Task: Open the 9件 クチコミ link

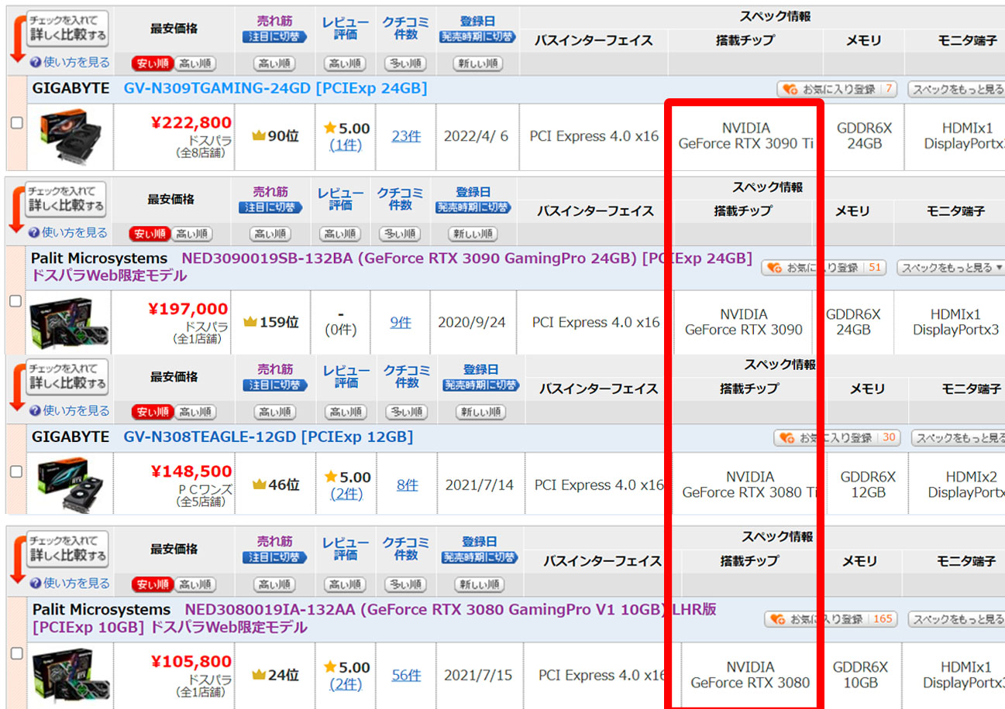Action: pyautogui.click(x=401, y=322)
